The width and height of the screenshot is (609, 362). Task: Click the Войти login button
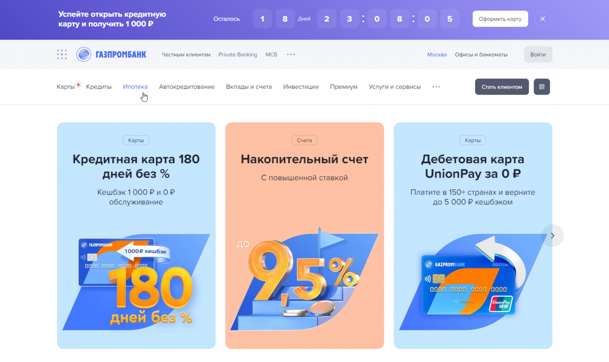(x=538, y=54)
